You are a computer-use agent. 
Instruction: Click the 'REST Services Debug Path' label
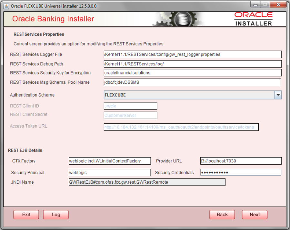(36, 64)
